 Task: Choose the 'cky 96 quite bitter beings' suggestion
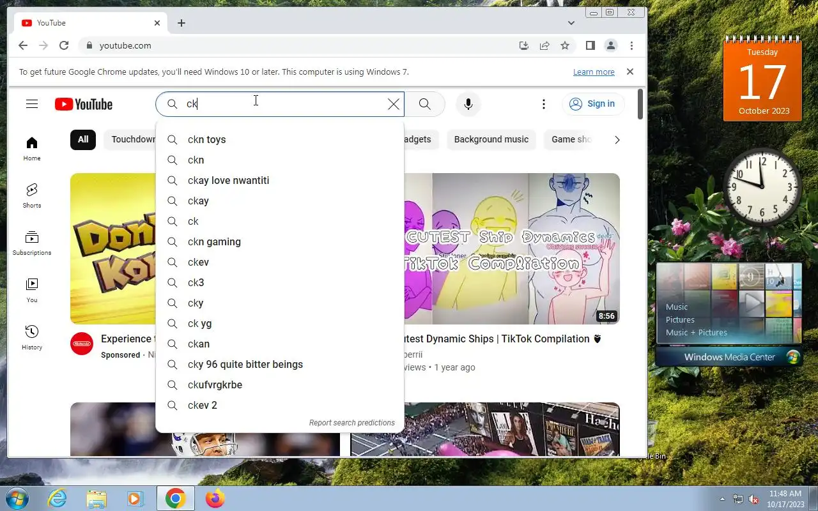(280, 364)
